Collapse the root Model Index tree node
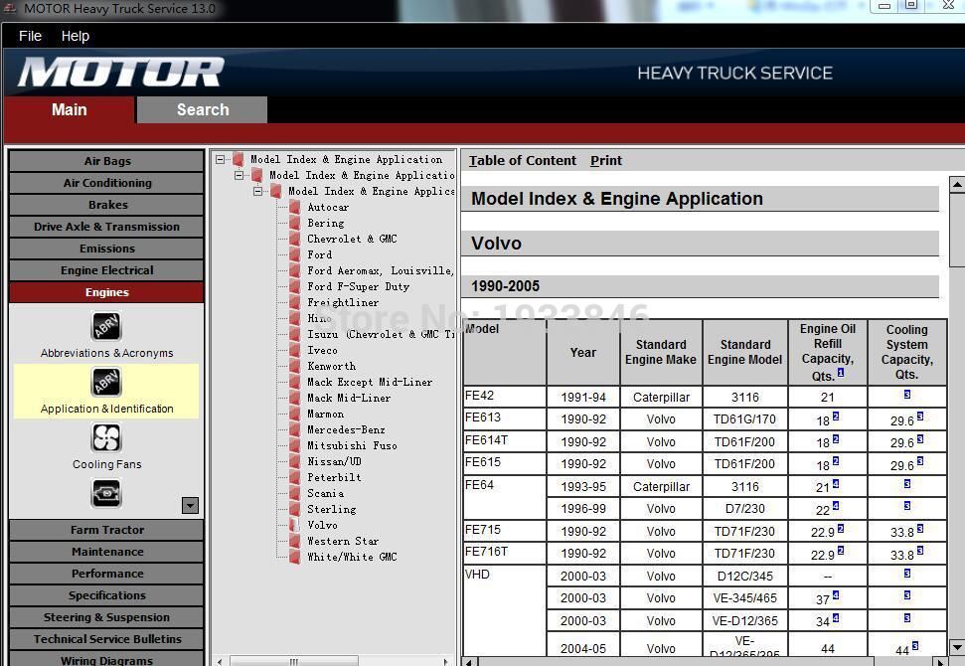The height and width of the screenshot is (666, 965). (x=221, y=159)
